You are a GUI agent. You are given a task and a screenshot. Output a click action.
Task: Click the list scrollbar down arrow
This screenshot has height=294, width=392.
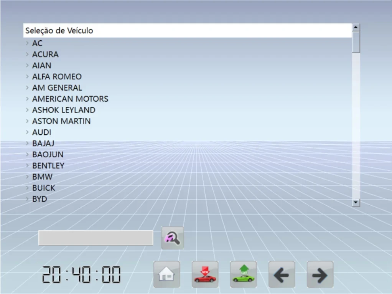coord(356,202)
